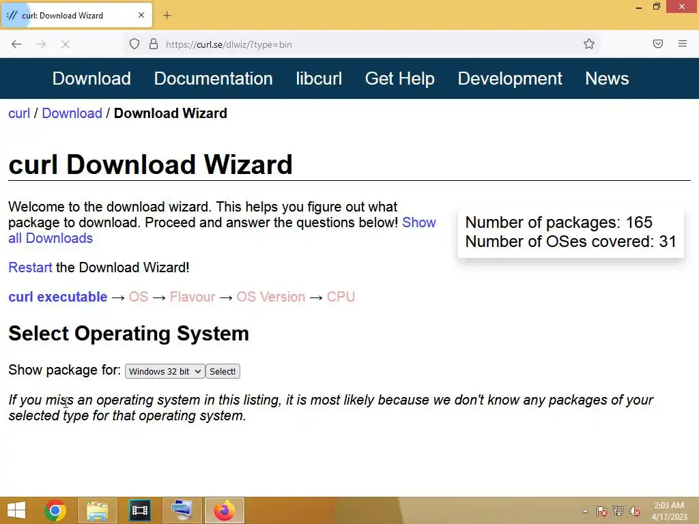
Task: Open the libcurl navigation item
Action: (319, 78)
